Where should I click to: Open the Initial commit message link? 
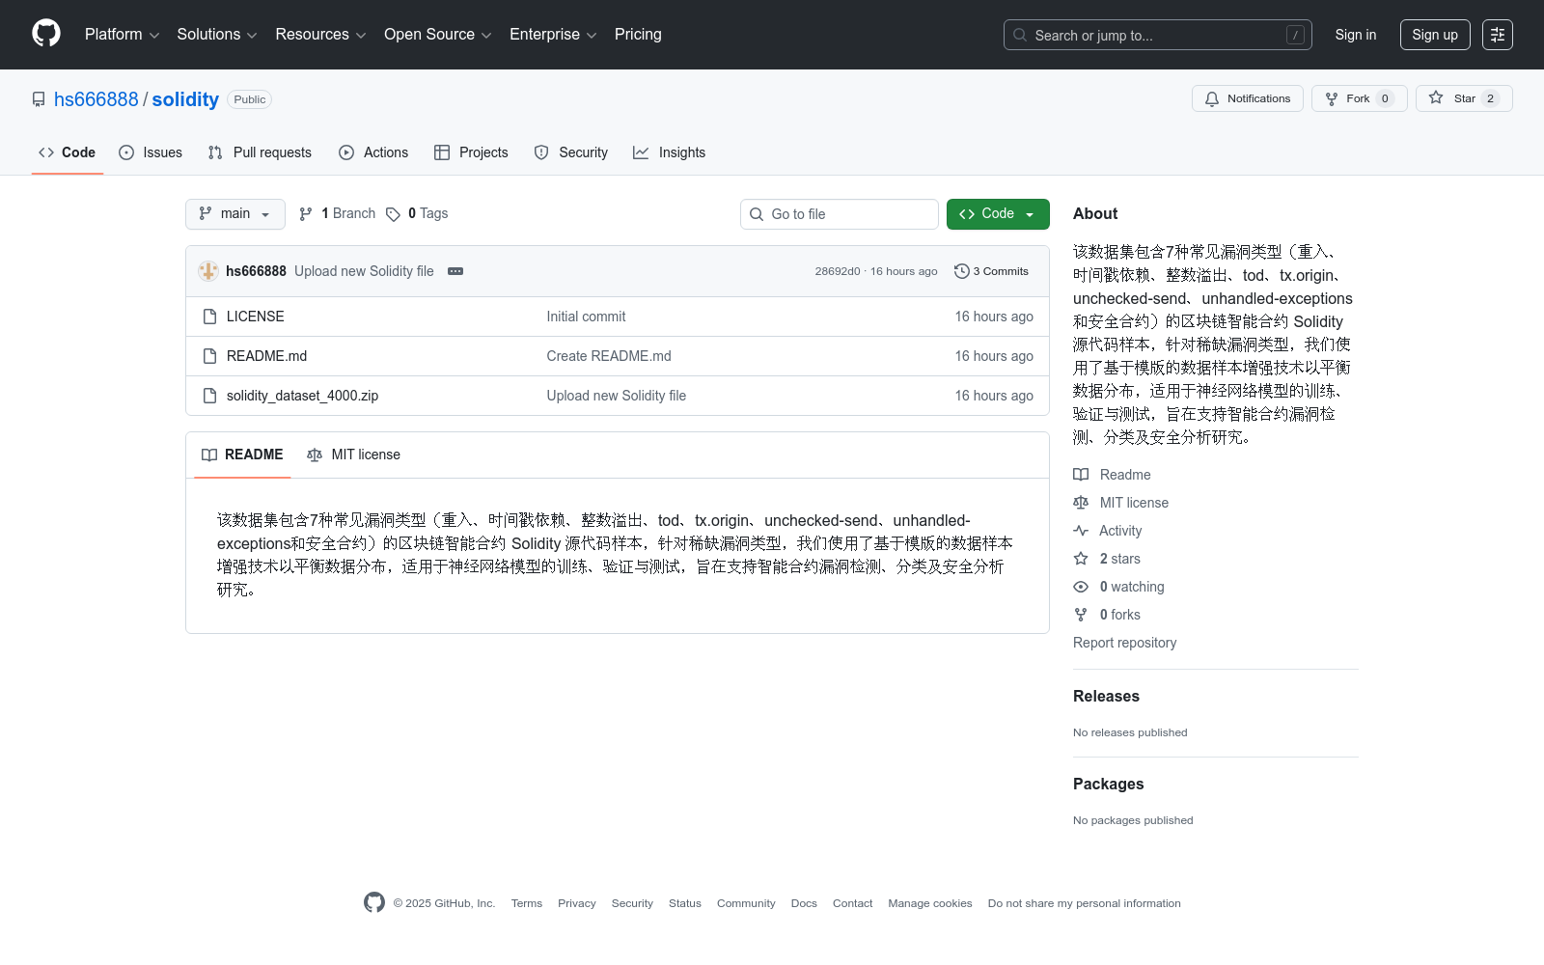pyautogui.click(x=586, y=317)
